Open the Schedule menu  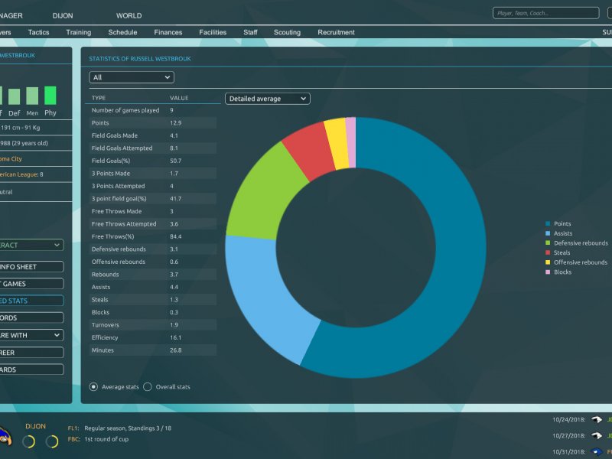pyautogui.click(x=122, y=32)
